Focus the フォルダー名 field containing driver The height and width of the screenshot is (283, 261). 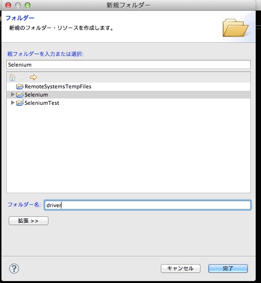148,205
